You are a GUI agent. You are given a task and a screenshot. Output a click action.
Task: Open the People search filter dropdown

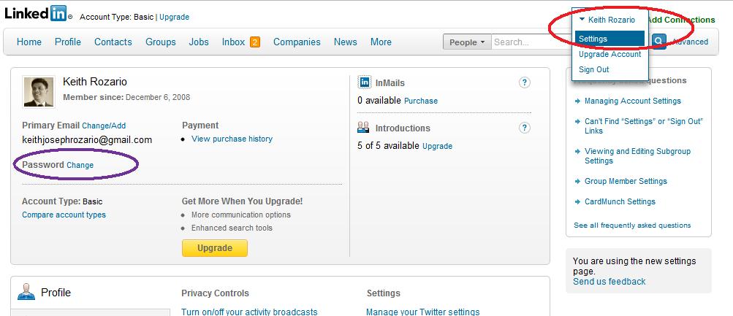tap(466, 42)
